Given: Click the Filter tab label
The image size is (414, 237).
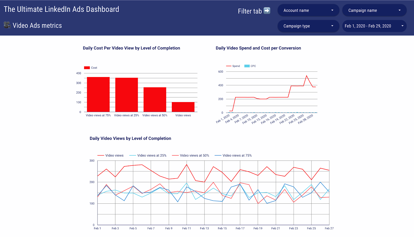Looking at the screenshot, I should tap(250, 11).
